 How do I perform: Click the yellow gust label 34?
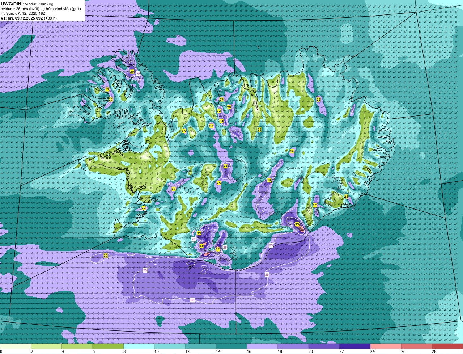point(221,121)
